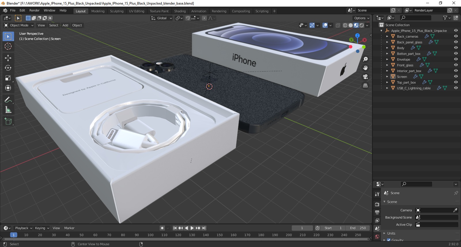The image size is (461, 247).
Task: Switch to UV Editing workspace tab
Action: tap(137, 11)
